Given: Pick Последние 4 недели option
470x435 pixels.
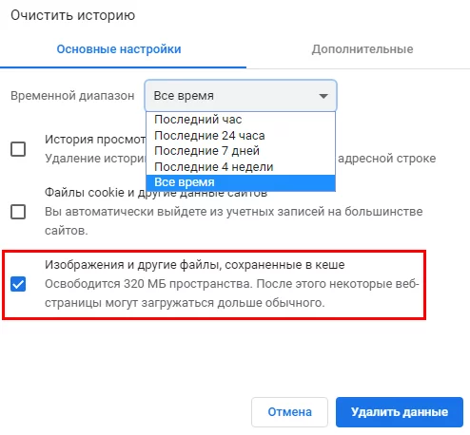Looking at the screenshot, I should pos(241,166).
